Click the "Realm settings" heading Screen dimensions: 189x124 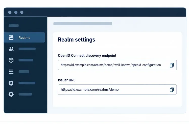(x=76, y=40)
